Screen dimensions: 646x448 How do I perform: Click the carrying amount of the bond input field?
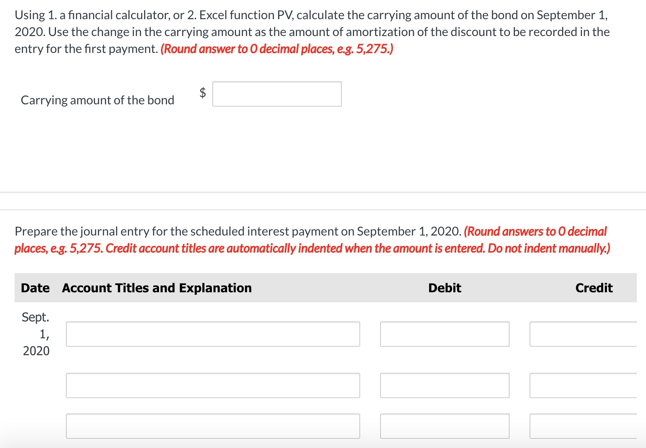277,94
